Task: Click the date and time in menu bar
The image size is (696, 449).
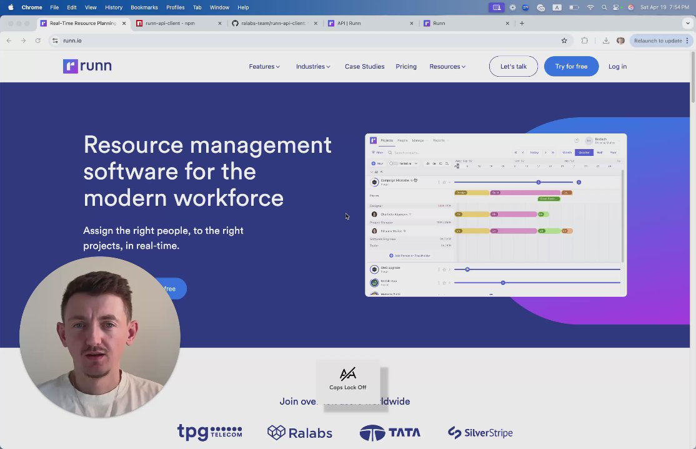Action: [x=665, y=7]
